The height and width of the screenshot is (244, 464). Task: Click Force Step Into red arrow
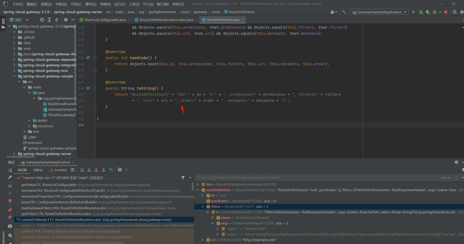point(96,170)
